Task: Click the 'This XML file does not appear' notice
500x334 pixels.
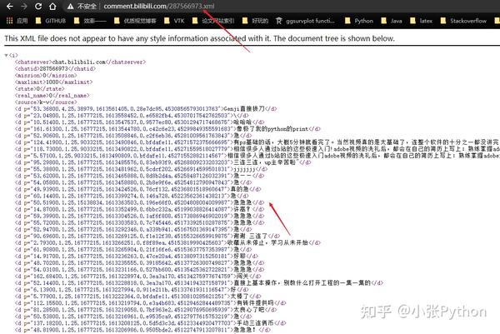Action: tap(199, 38)
